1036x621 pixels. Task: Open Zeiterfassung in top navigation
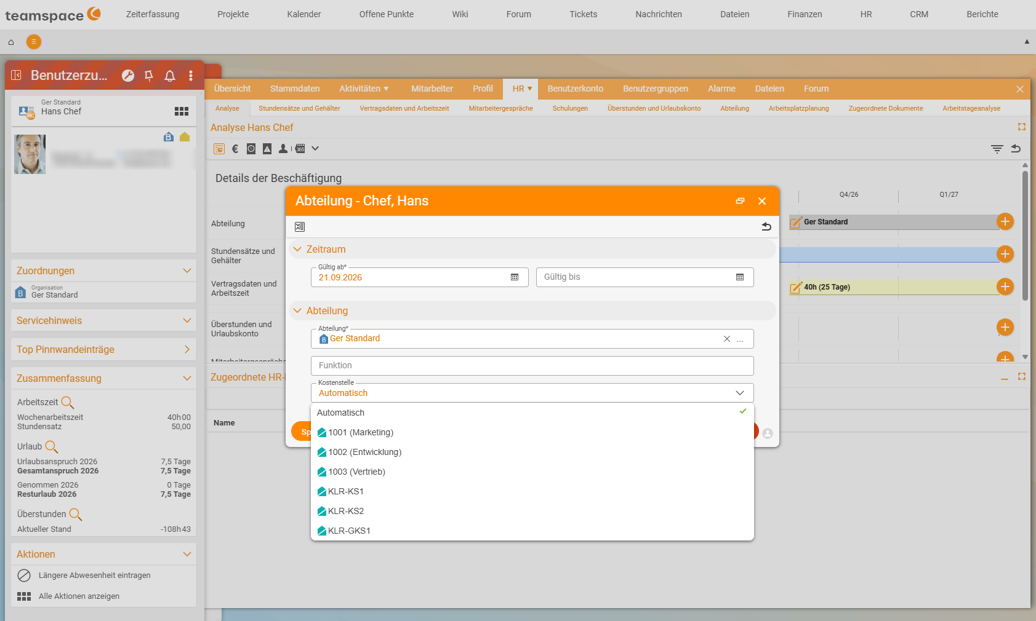[x=153, y=14]
